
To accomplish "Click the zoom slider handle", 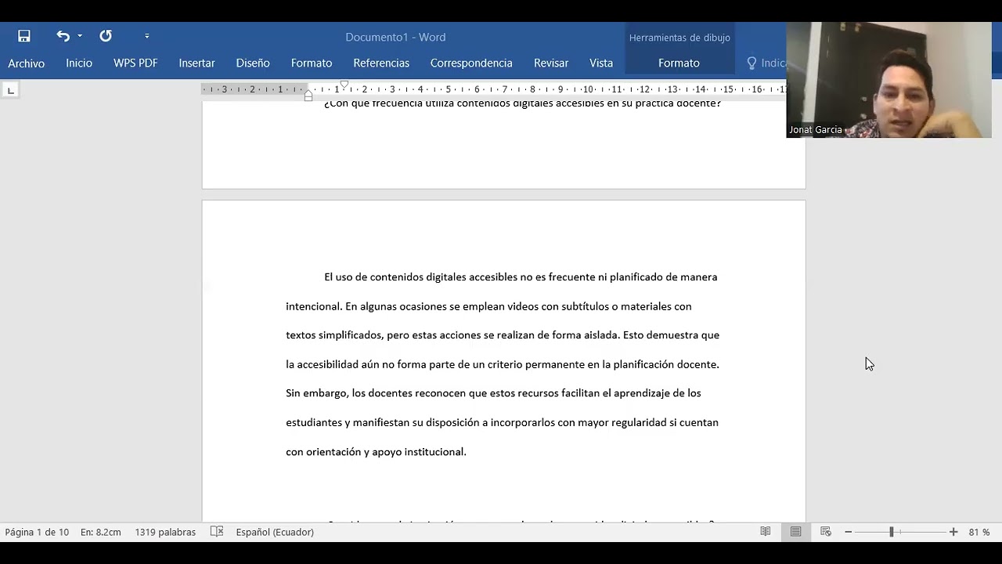I will pos(891,532).
